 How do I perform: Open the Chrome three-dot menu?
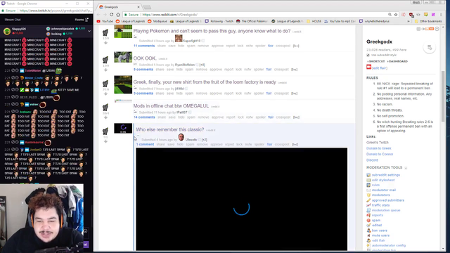[x=441, y=14]
